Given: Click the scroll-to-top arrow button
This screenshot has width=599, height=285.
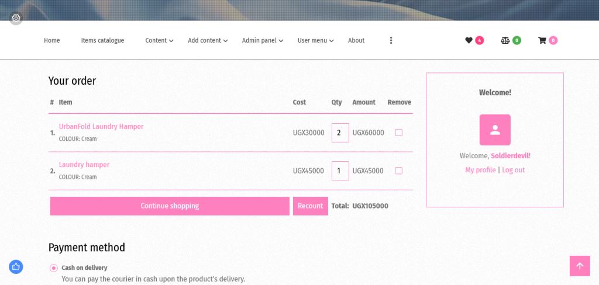Looking at the screenshot, I should 580,266.
